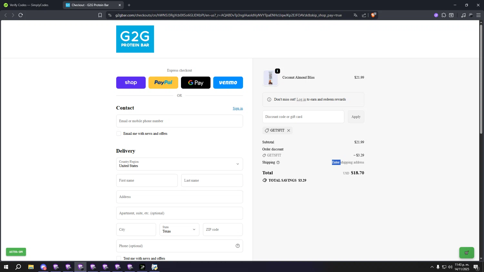Expand the State dropdown showing Texas
This screenshot has width=484, height=272.
[x=179, y=229]
